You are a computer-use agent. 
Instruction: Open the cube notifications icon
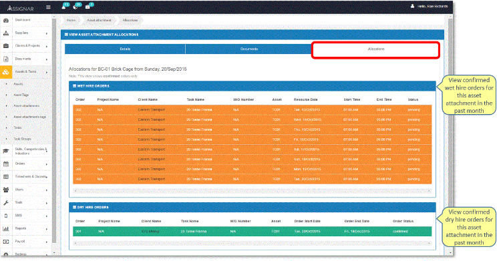(x=75, y=7)
